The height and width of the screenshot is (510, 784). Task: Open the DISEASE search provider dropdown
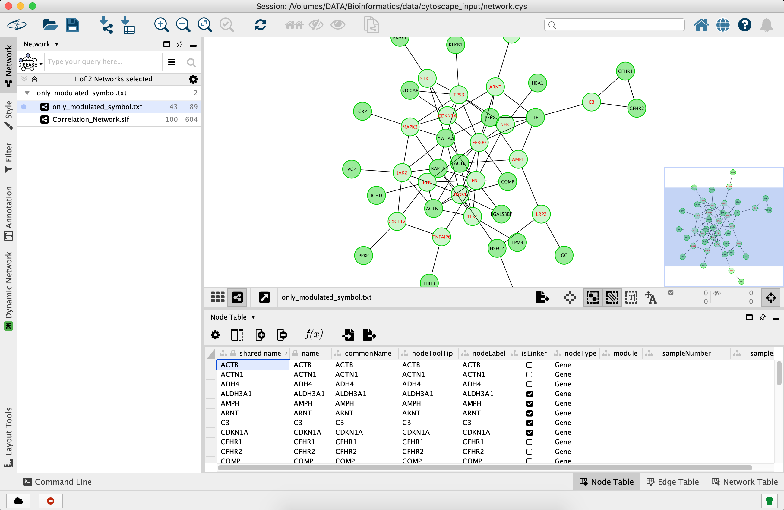[31, 62]
